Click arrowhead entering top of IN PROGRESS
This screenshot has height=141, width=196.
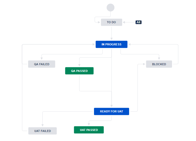click(x=112, y=39)
